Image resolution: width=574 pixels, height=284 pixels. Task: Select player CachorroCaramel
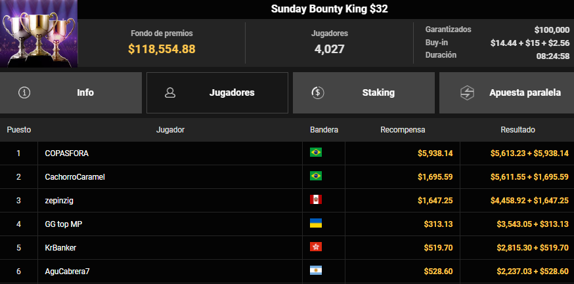tap(75, 176)
